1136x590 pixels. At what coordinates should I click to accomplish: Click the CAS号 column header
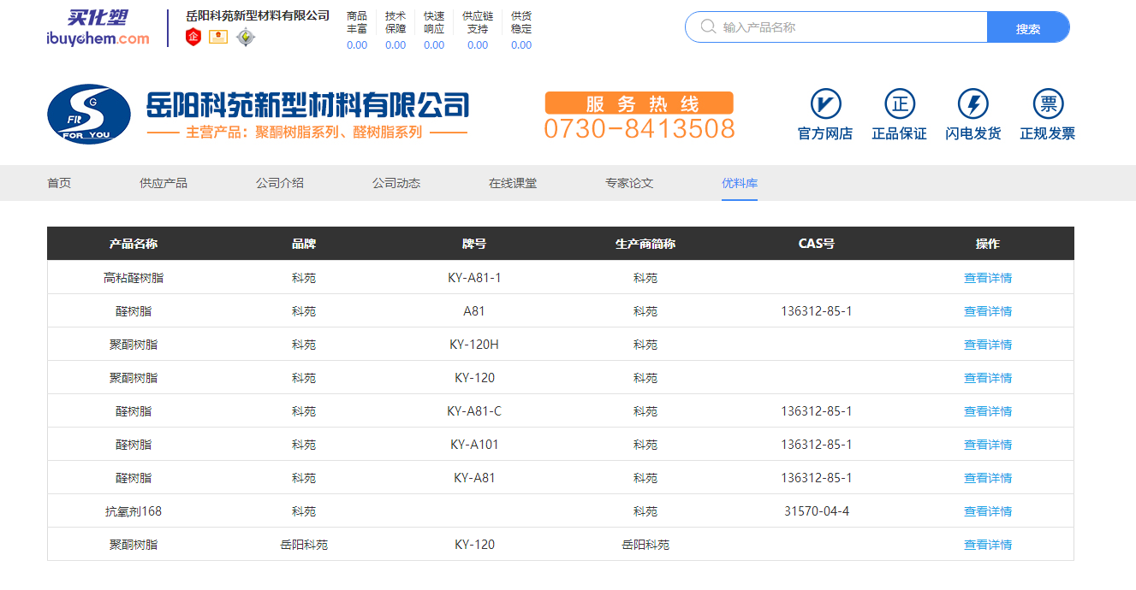(x=817, y=244)
